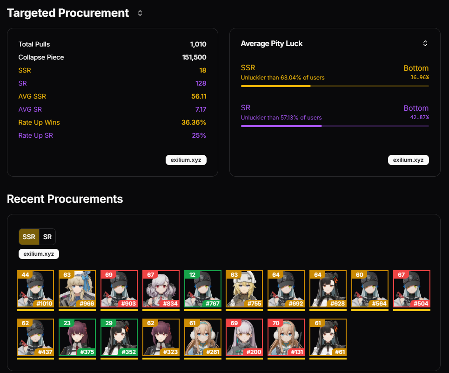Click the Collapse Piece value 151,500
The height and width of the screenshot is (373, 449).
click(x=194, y=57)
